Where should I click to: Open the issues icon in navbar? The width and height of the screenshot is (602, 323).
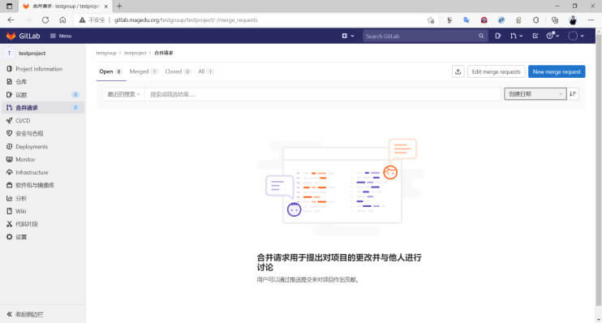(498, 36)
